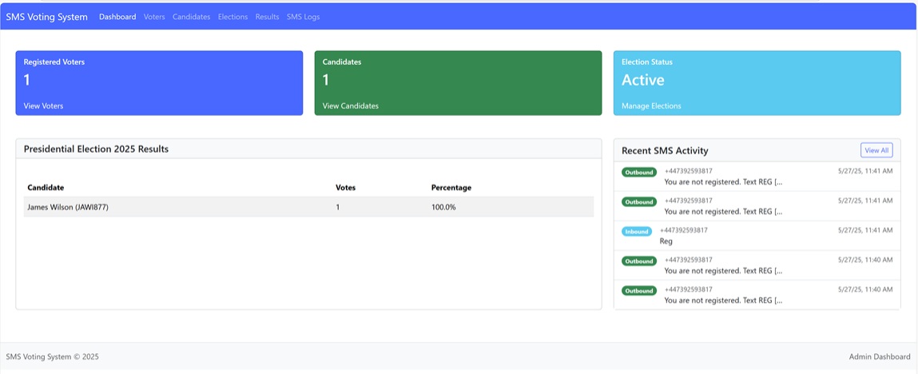The image size is (918, 374).
Task: Click the Candidate column header
Action: (46, 188)
